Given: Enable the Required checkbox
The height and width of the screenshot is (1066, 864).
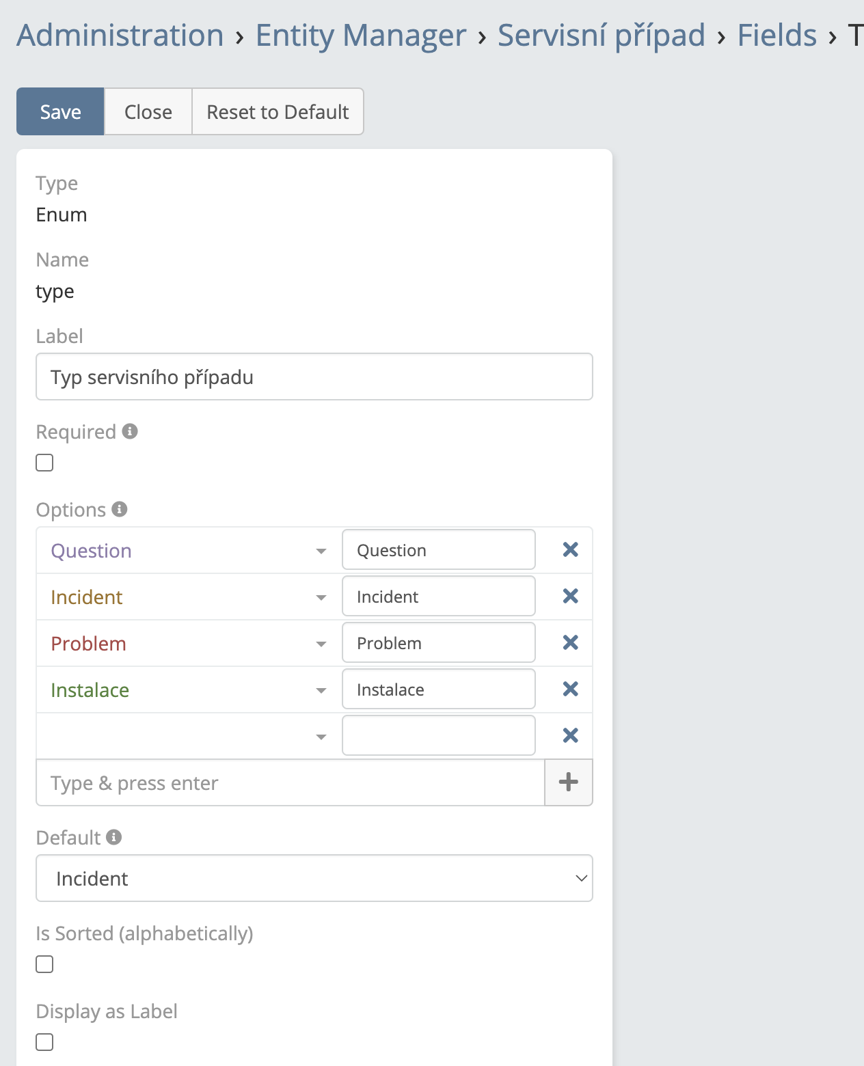Looking at the screenshot, I should [44, 463].
